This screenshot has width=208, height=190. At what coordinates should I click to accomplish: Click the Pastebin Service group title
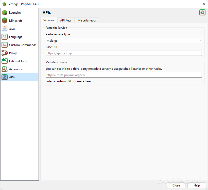click(56, 28)
